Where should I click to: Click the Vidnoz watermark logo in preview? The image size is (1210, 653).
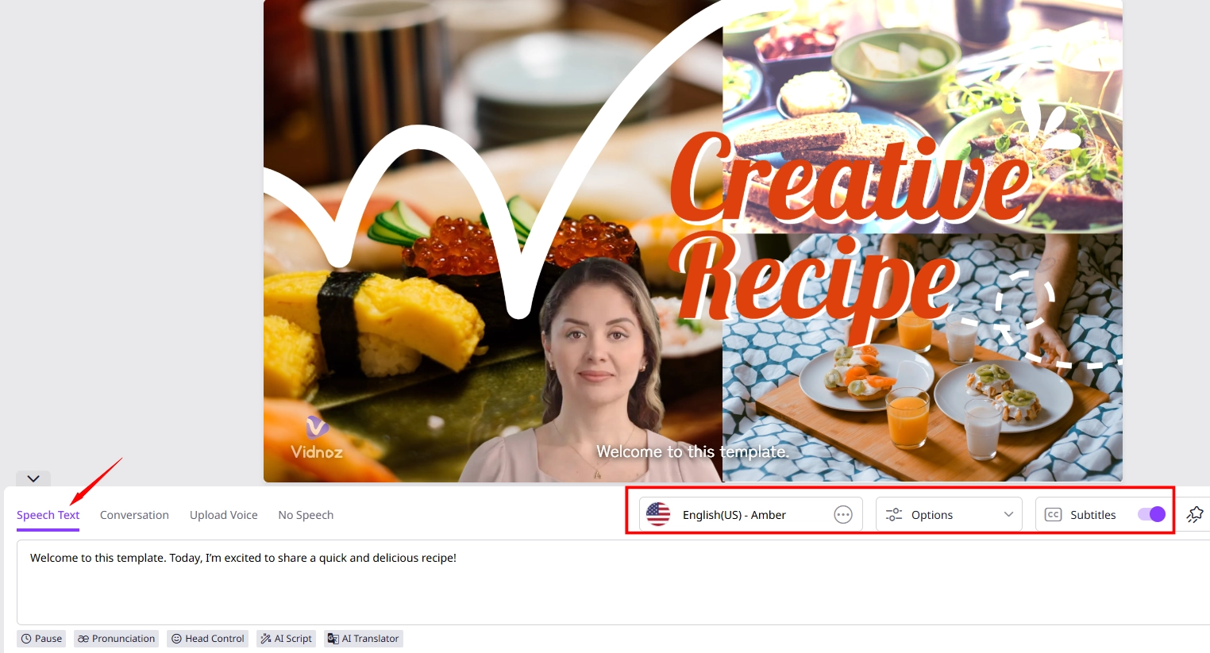pos(316,438)
